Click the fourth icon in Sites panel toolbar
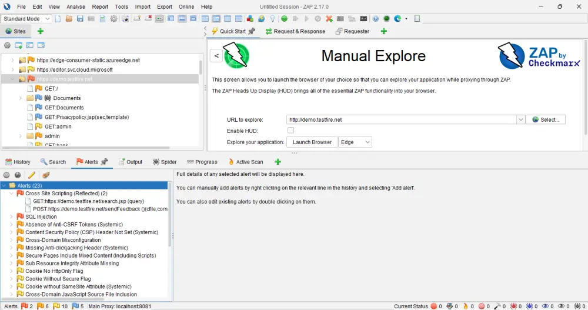588x310 pixels. pos(41,45)
